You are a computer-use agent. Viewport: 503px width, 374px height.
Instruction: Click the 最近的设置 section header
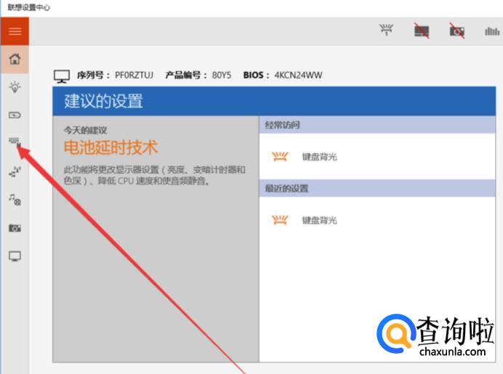(377, 188)
